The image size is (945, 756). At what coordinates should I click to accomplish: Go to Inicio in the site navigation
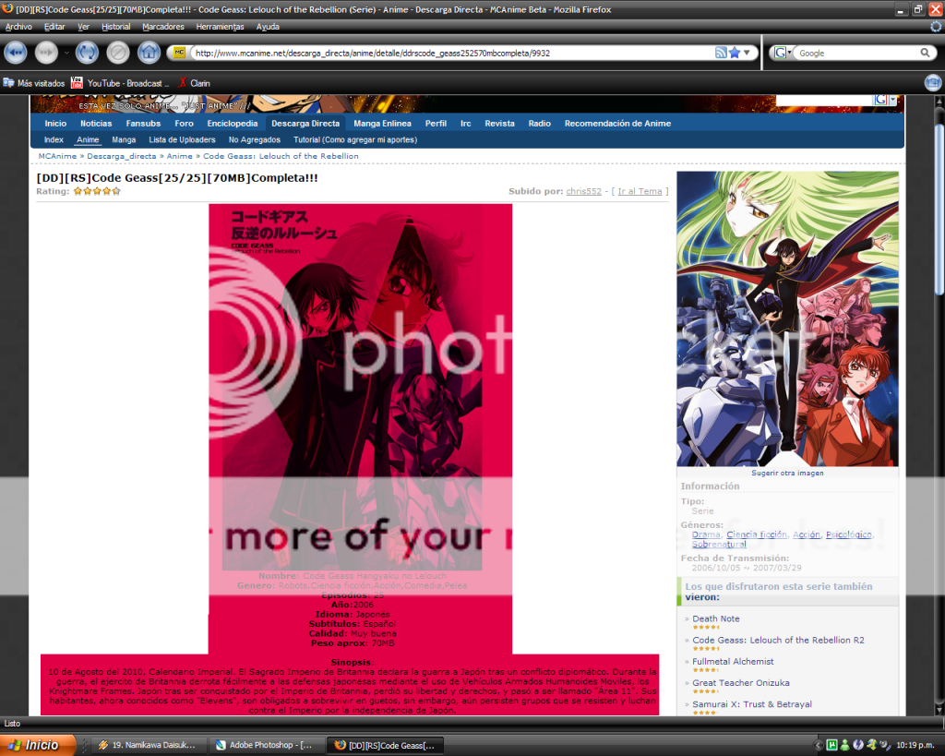point(55,124)
